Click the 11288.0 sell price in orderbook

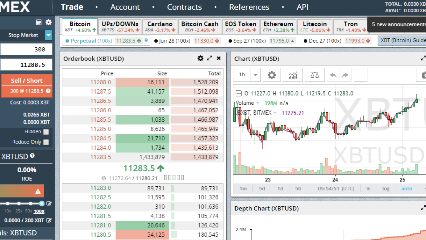click(x=101, y=82)
